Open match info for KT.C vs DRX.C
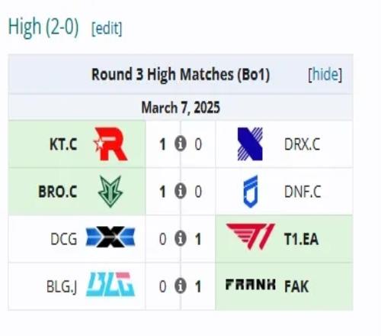 tap(181, 144)
